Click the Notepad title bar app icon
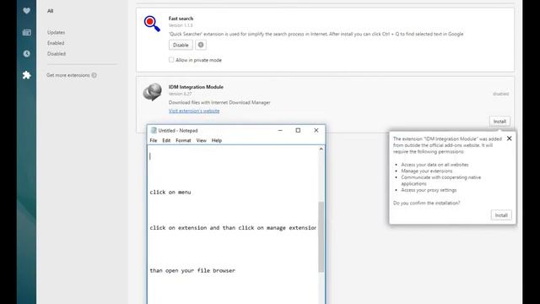This screenshot has height=304, width=540. pyautogui.click(x=154, y=130)
